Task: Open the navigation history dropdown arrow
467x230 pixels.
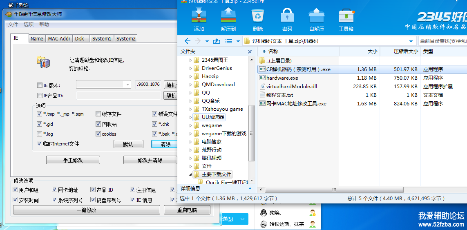Action: (x=207, y=41)
